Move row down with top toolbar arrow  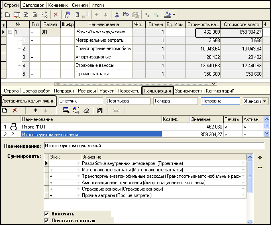click(x=106, y=15)
